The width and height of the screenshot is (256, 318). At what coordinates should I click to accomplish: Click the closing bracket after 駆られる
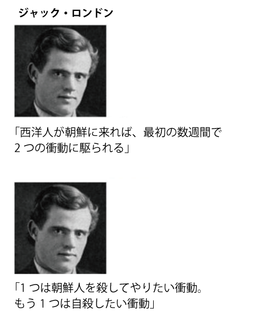127,149
